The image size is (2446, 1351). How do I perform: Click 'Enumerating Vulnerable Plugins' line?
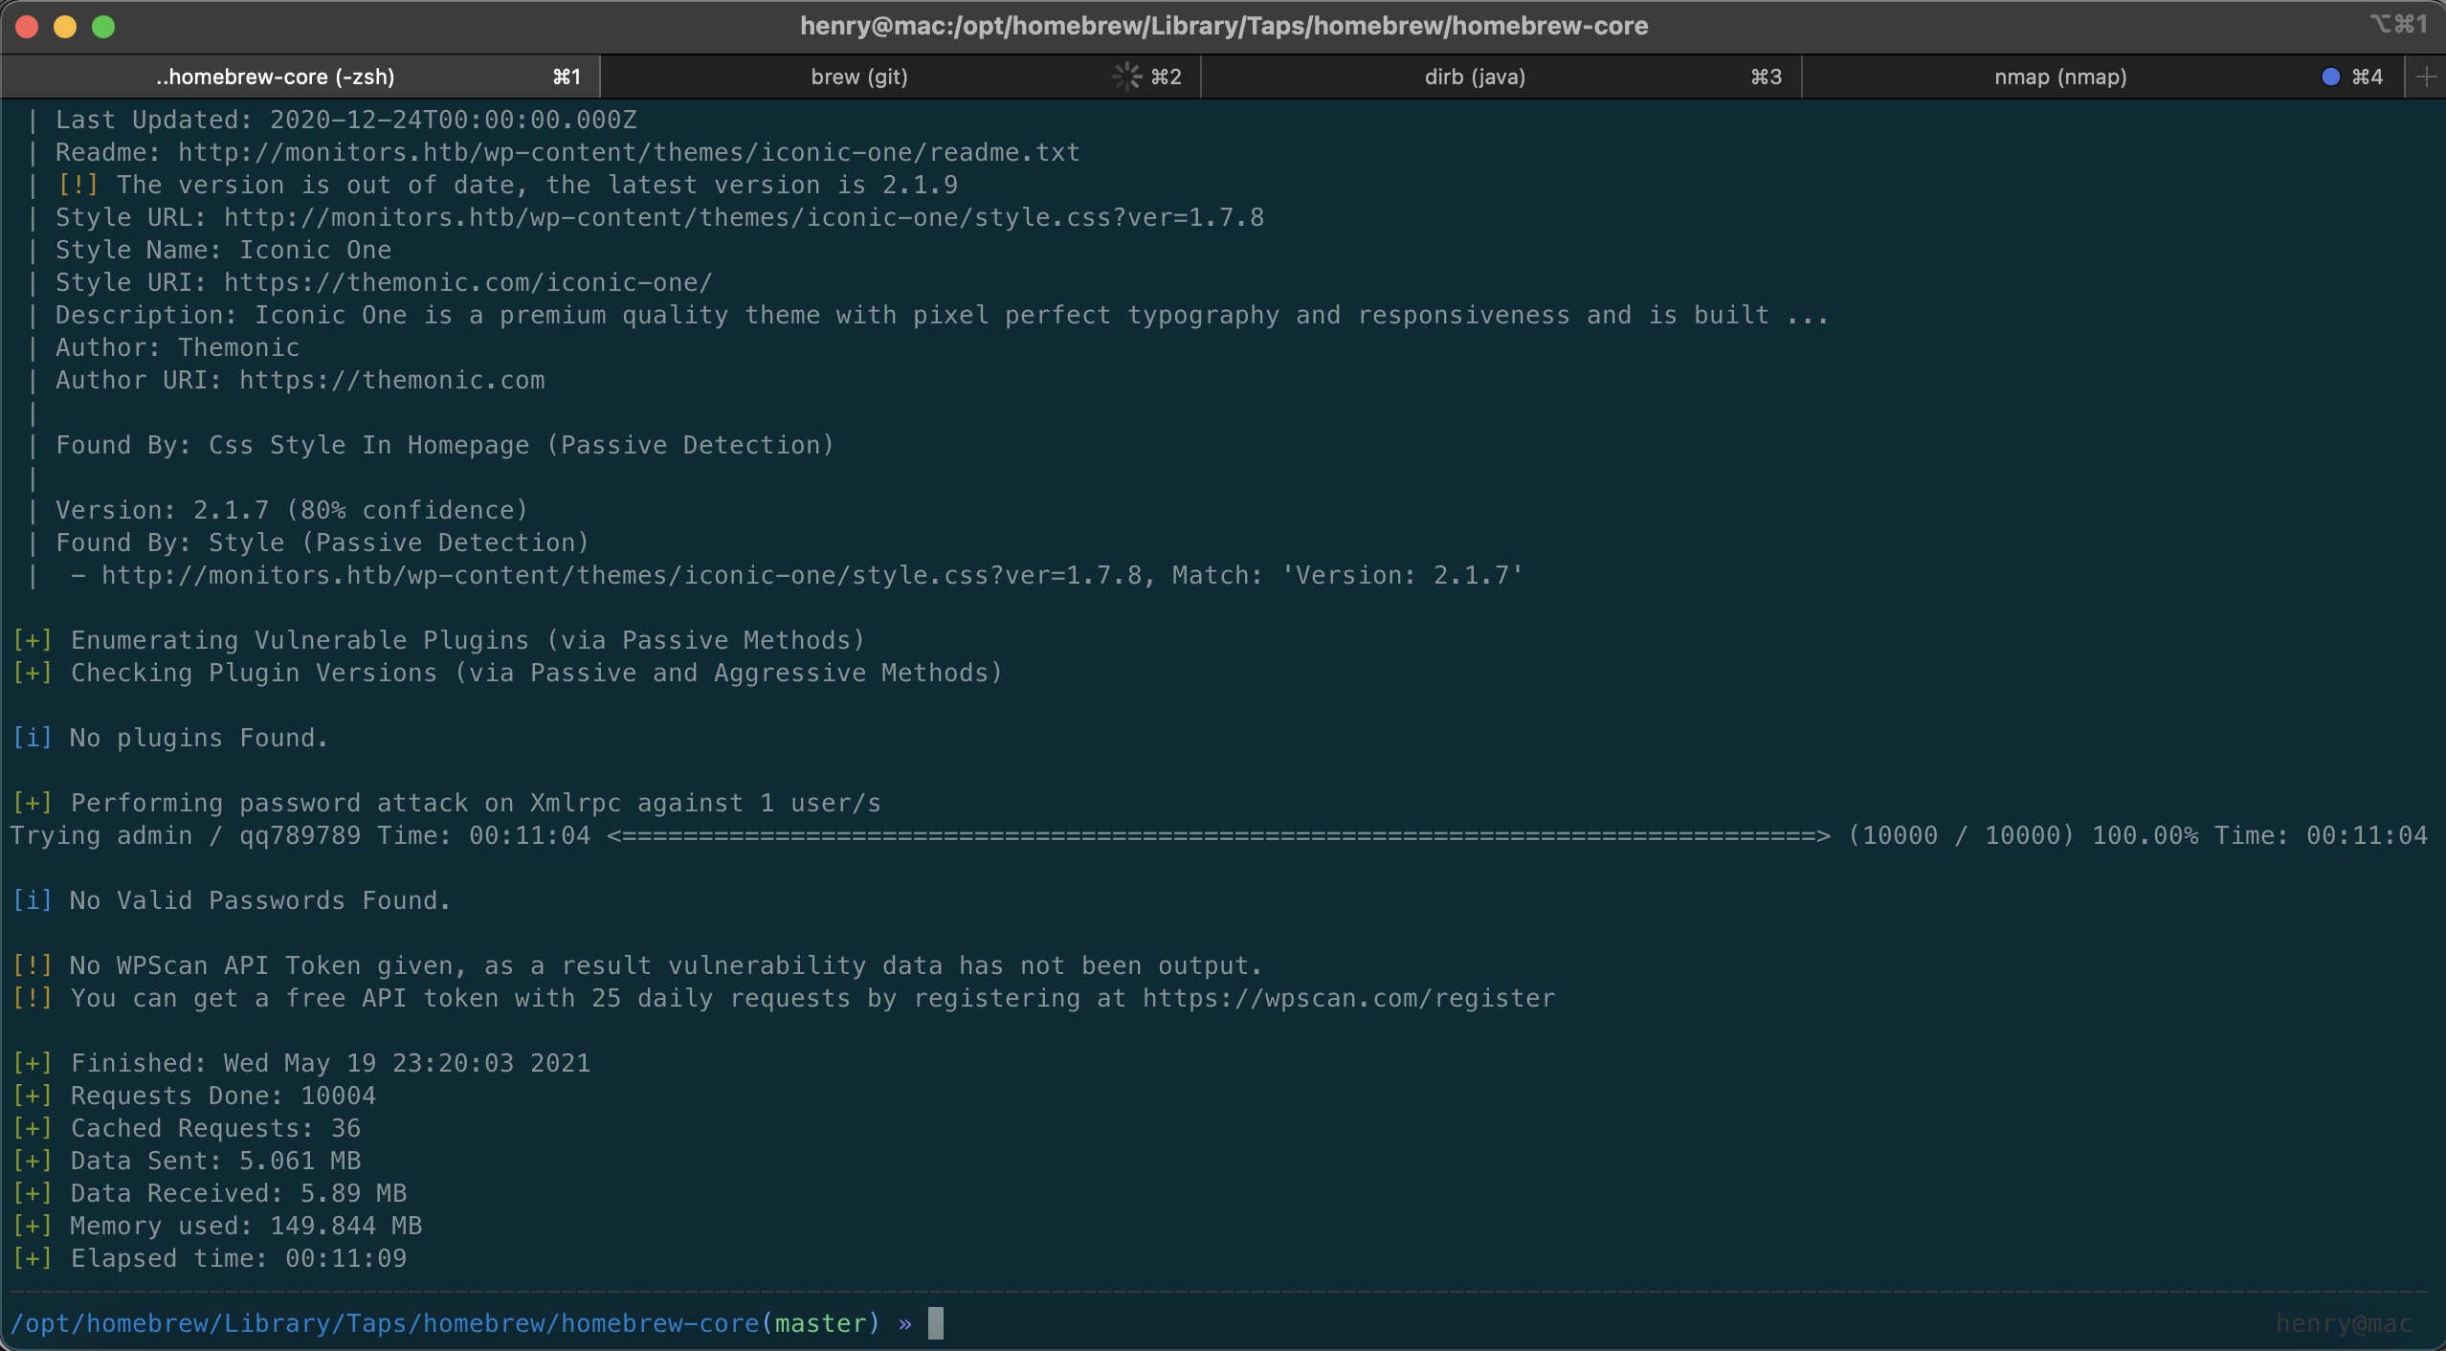click(468, 640)
